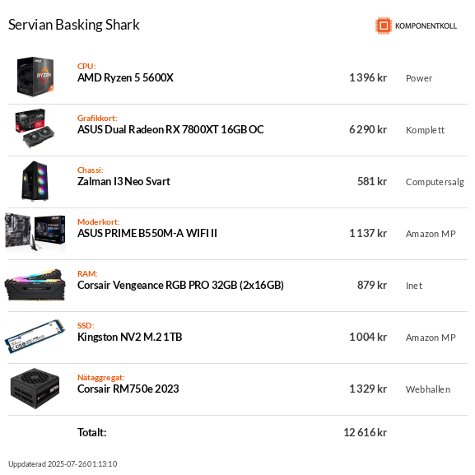Select the Zalman I3 Neo case image
This screenshot has height=475, width=475.
tap(35, 181)
